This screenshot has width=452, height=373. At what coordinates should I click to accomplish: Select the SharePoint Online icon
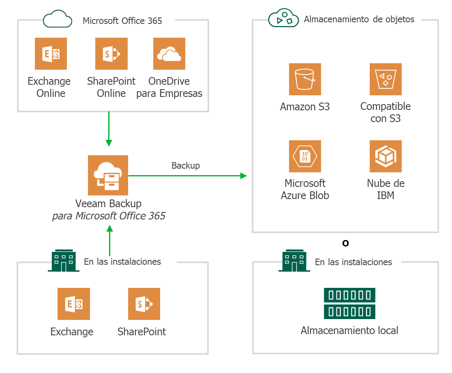(111, 54)
